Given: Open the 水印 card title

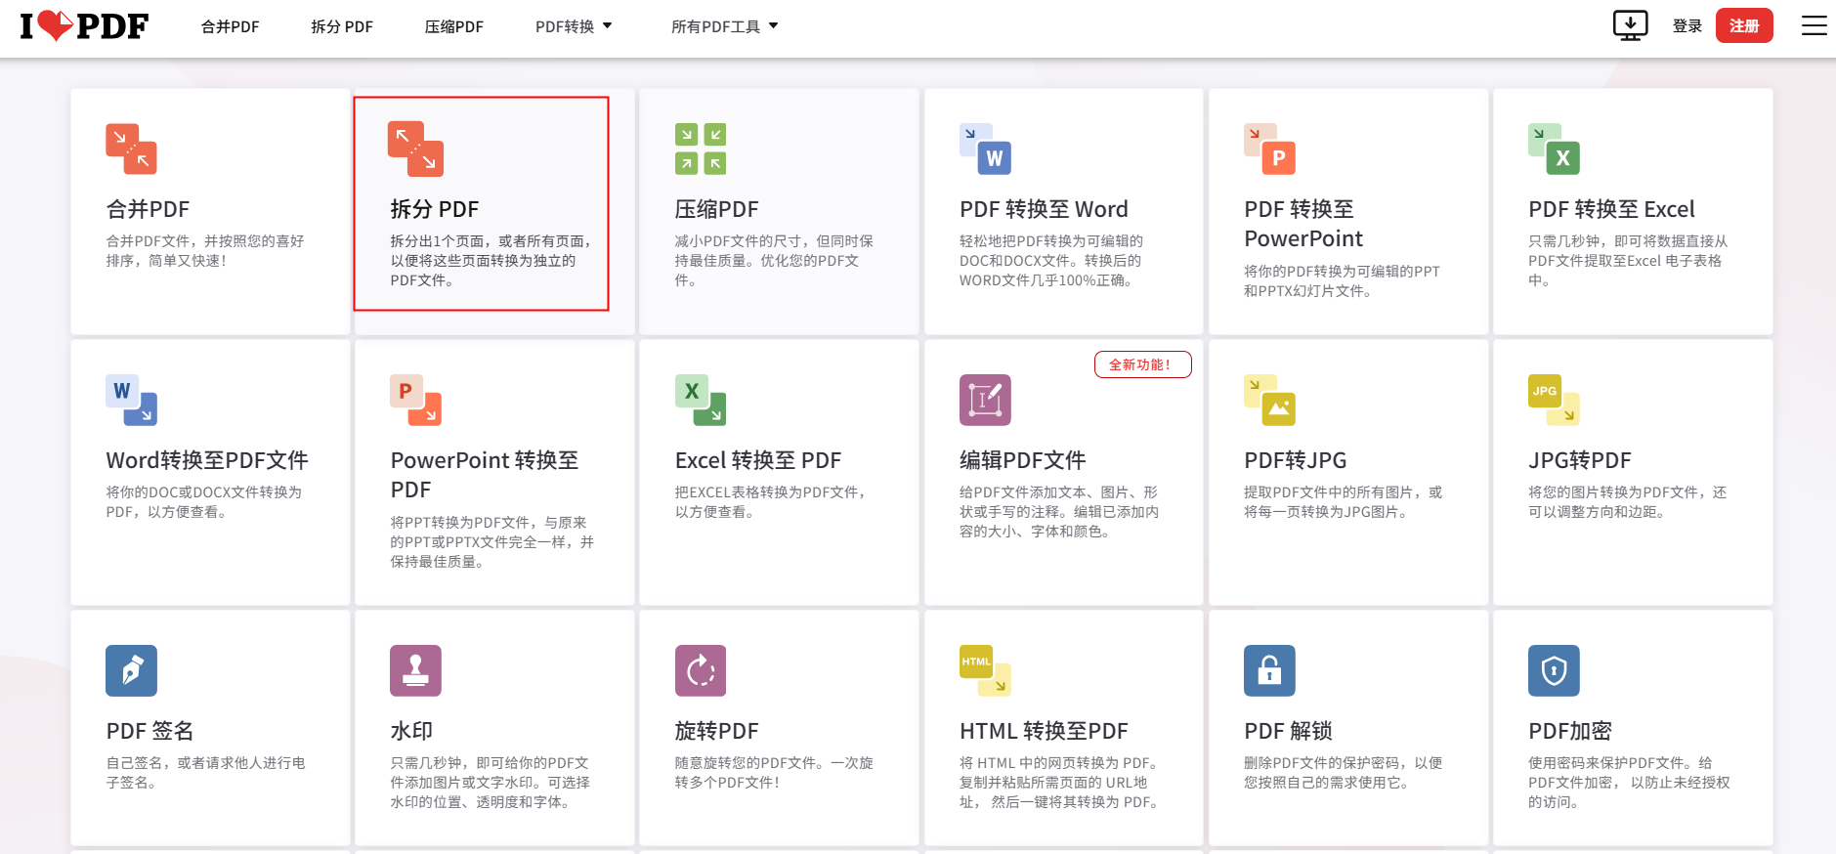Looking at the screenshot, I should coord(411,731).
